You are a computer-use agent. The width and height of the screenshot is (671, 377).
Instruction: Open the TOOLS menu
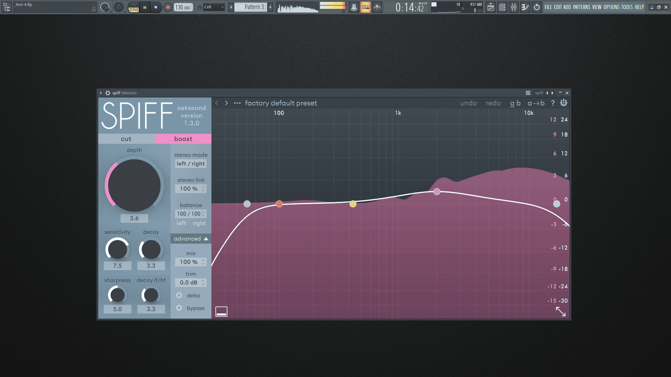coord(627,7)
